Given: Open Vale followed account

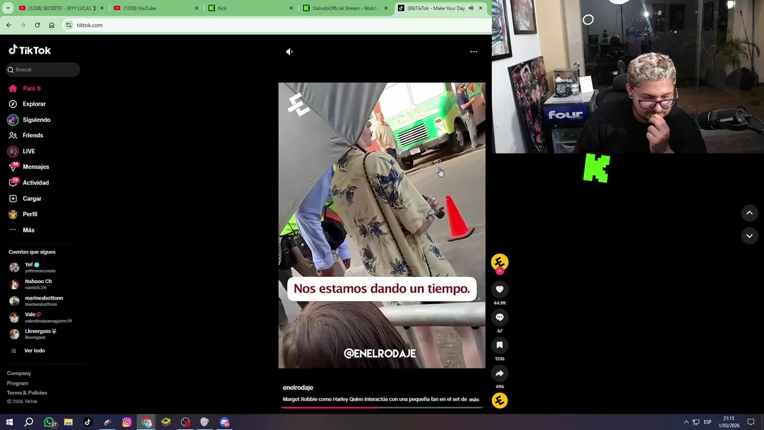Looking at the screenshot, I should point(40,318).
